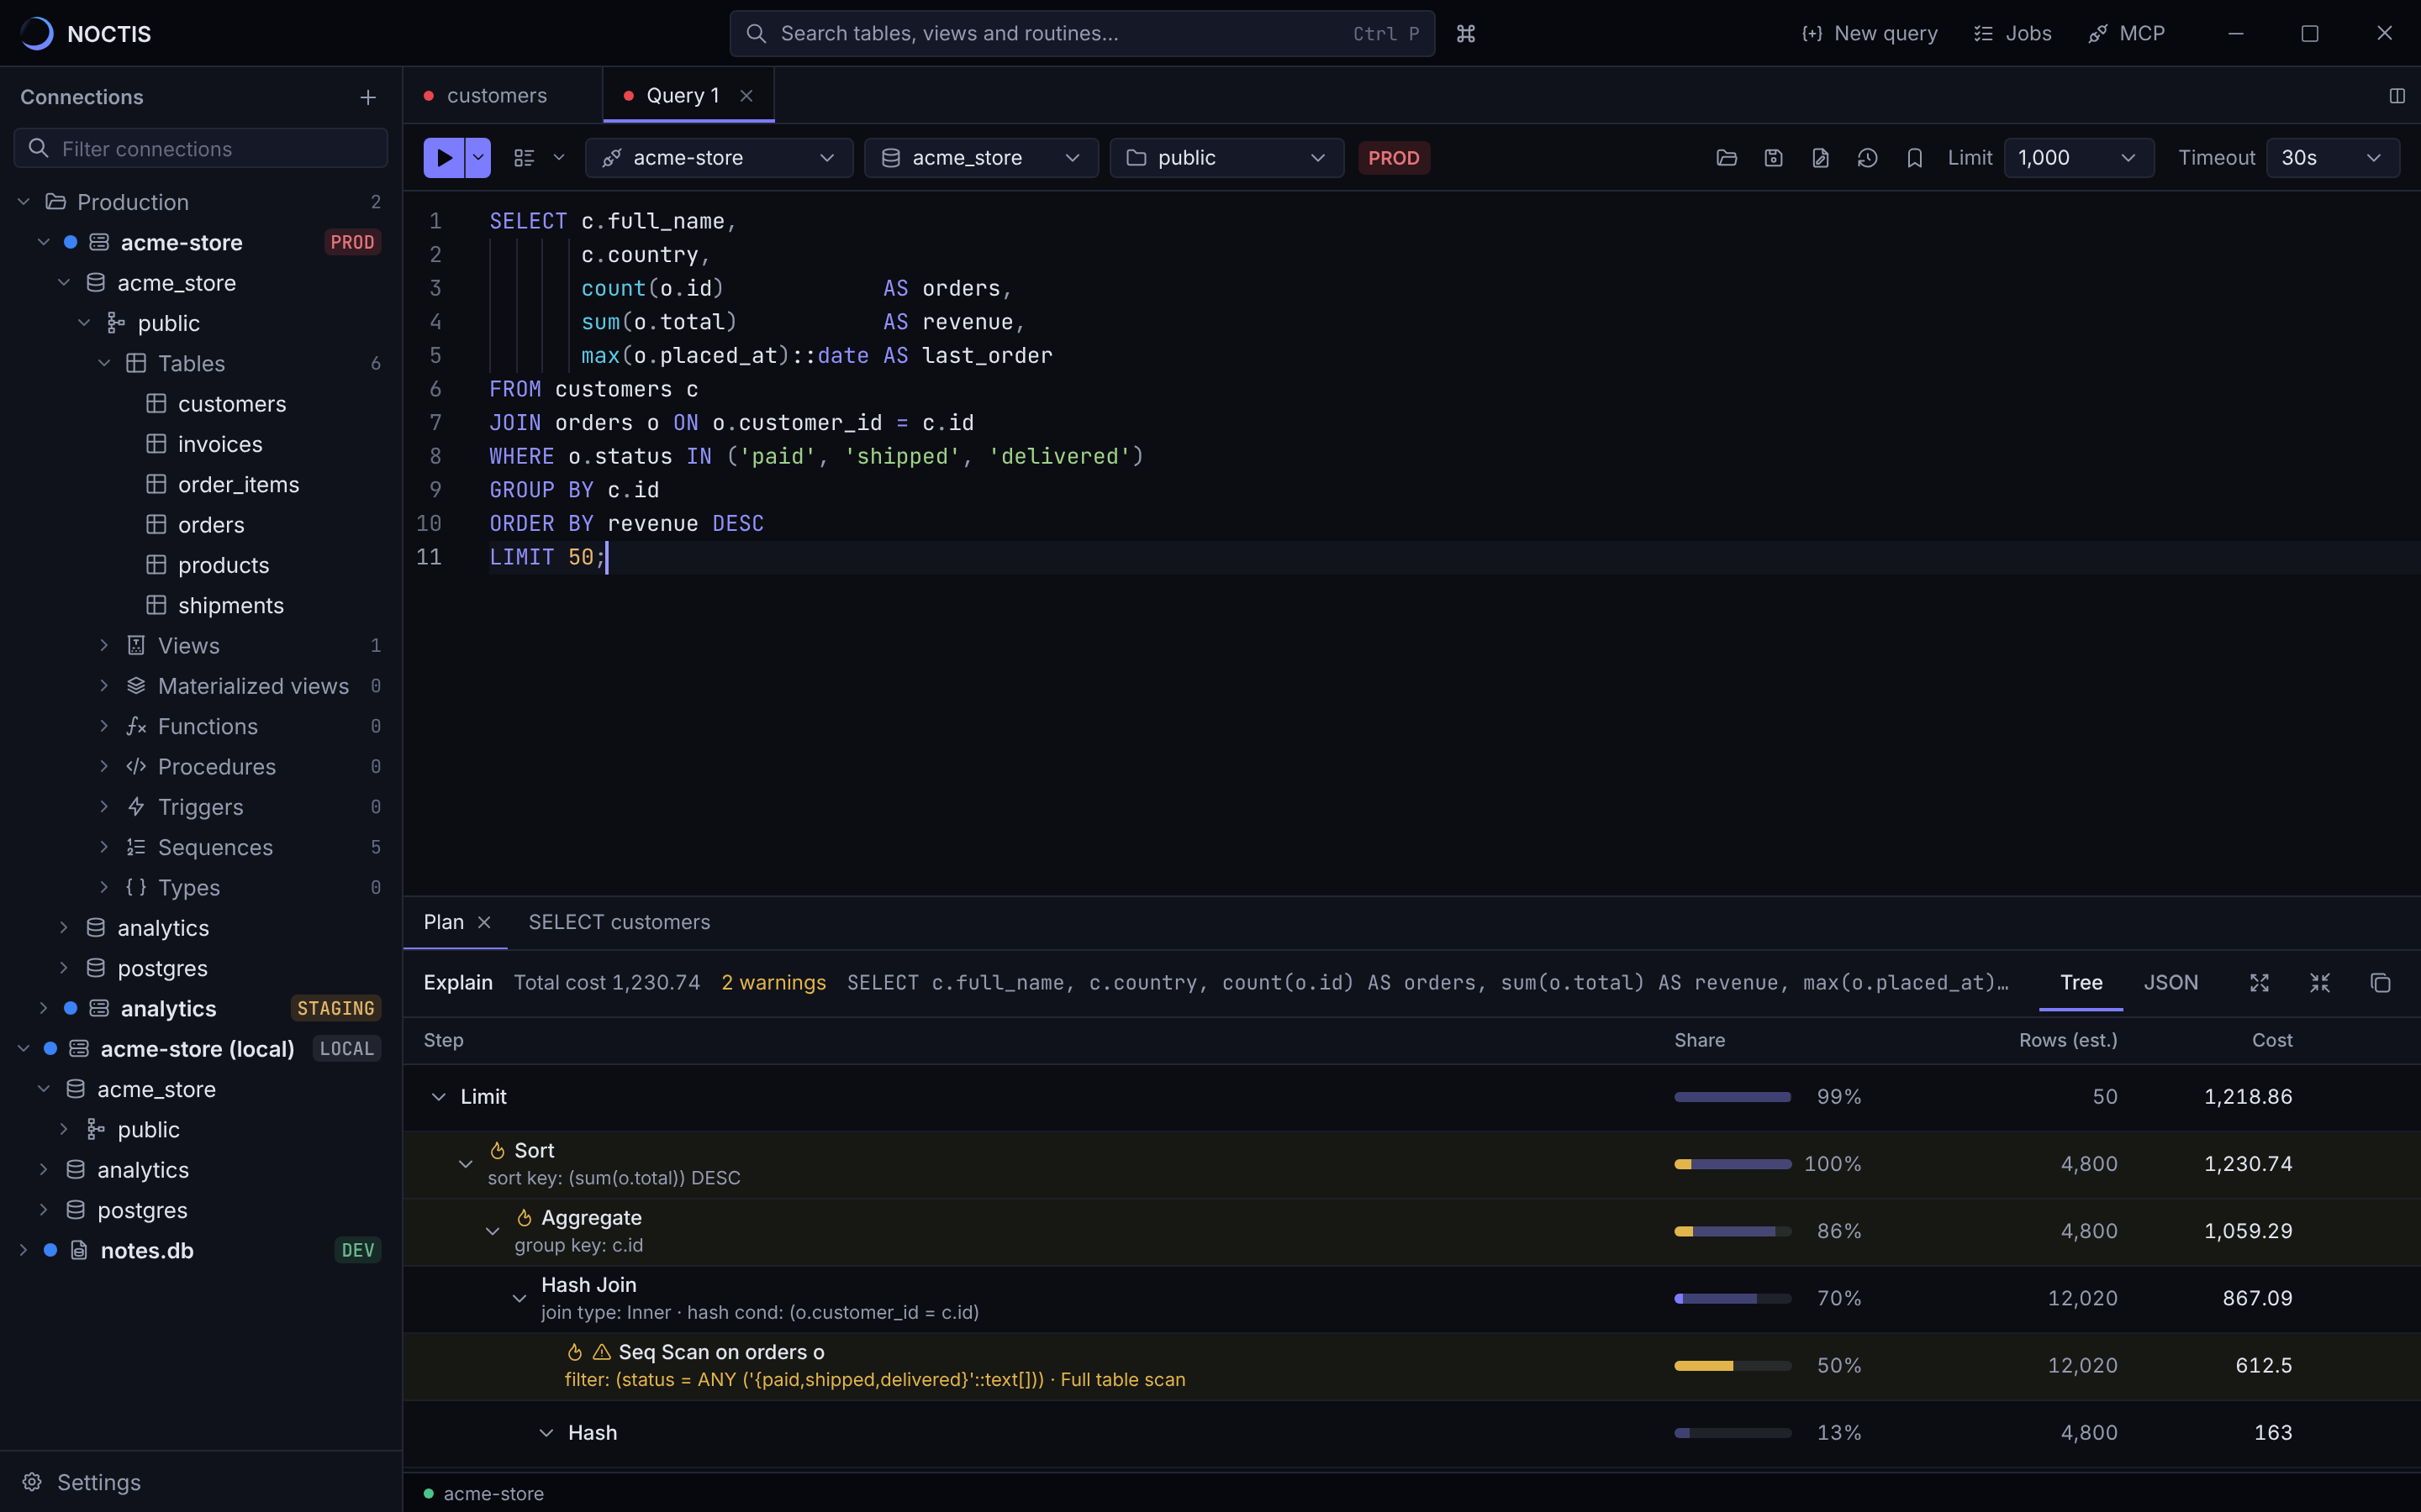
Task: Run the query with the play button
Action: tap(443, 158)
